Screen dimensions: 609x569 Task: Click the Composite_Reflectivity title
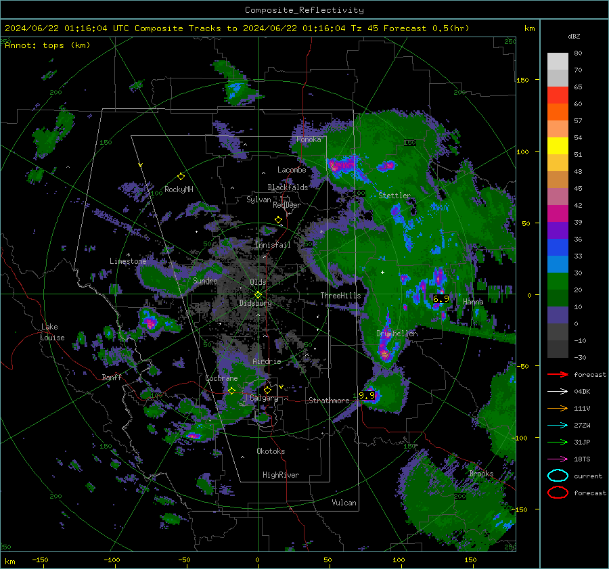pyautogui.click(x=304, y=10)
